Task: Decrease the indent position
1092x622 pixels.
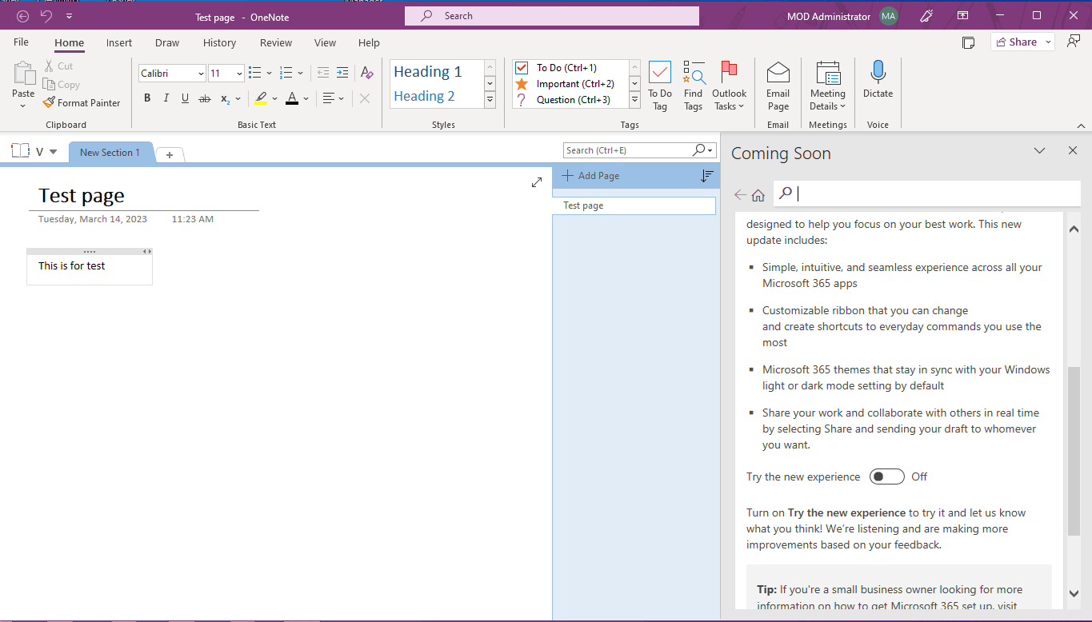Action: click(323, 73)
